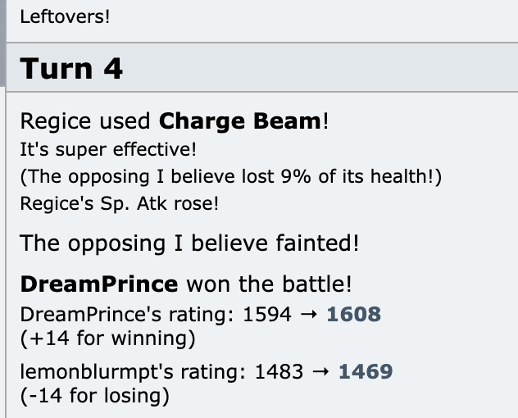Click the Leftovers! message at the top

click(65, 16)
